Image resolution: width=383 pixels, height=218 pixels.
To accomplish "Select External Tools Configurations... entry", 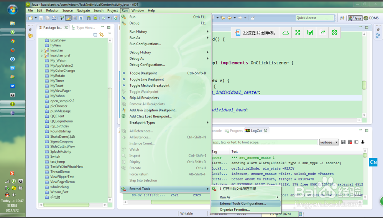I will (x=246, y=203).
